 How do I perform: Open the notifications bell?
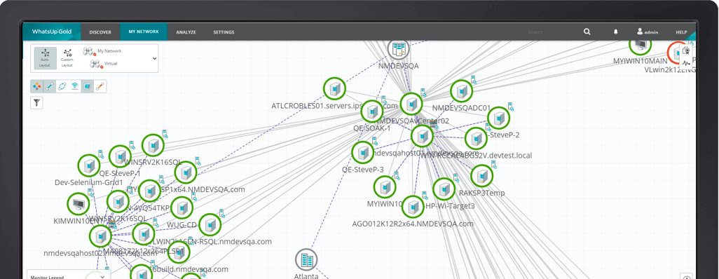(616, 32)
